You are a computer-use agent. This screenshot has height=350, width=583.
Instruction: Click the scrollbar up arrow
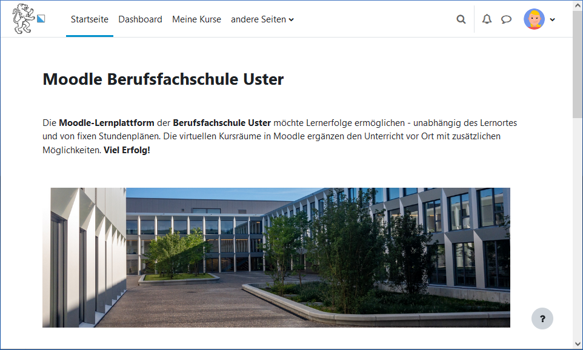pos(578,5)
